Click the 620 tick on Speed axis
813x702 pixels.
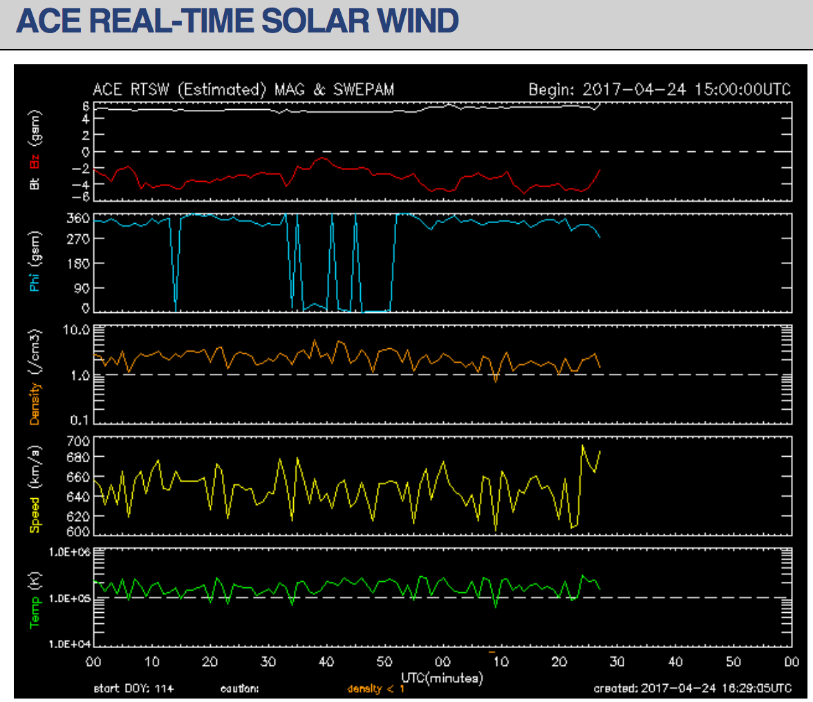77,516
